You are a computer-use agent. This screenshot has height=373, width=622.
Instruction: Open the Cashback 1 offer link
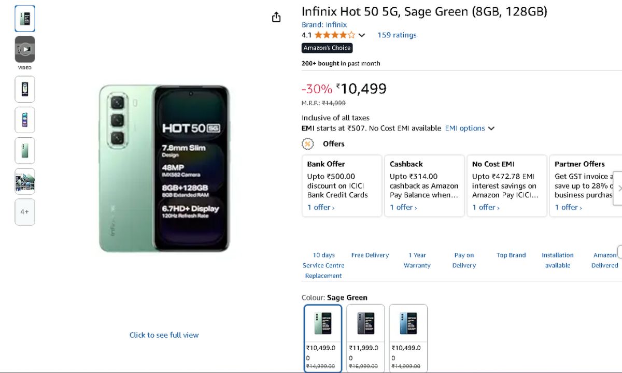pos(403,207)
